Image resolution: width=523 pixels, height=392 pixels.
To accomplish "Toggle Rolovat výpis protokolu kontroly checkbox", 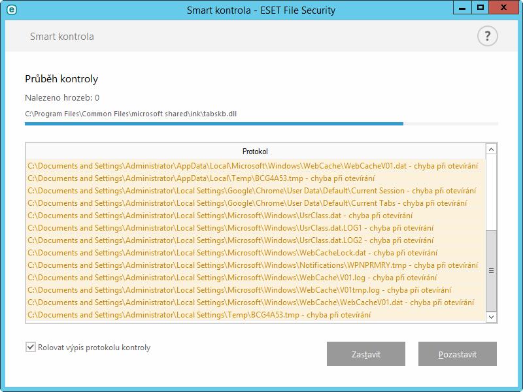I will (x=30, y=347).
